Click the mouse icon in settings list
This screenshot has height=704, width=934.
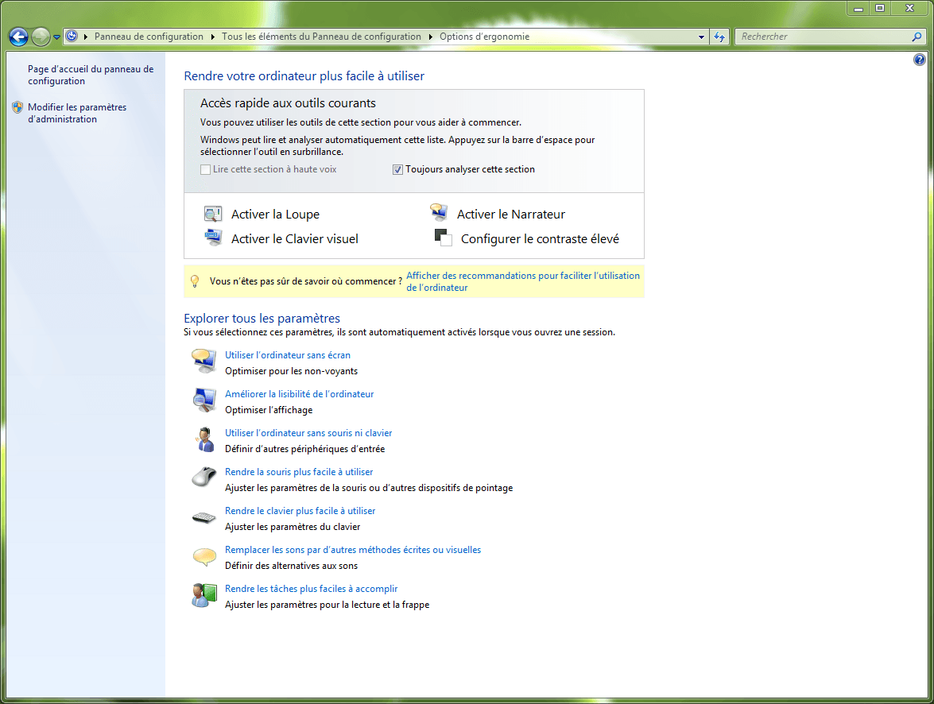[x=204, y=478]
